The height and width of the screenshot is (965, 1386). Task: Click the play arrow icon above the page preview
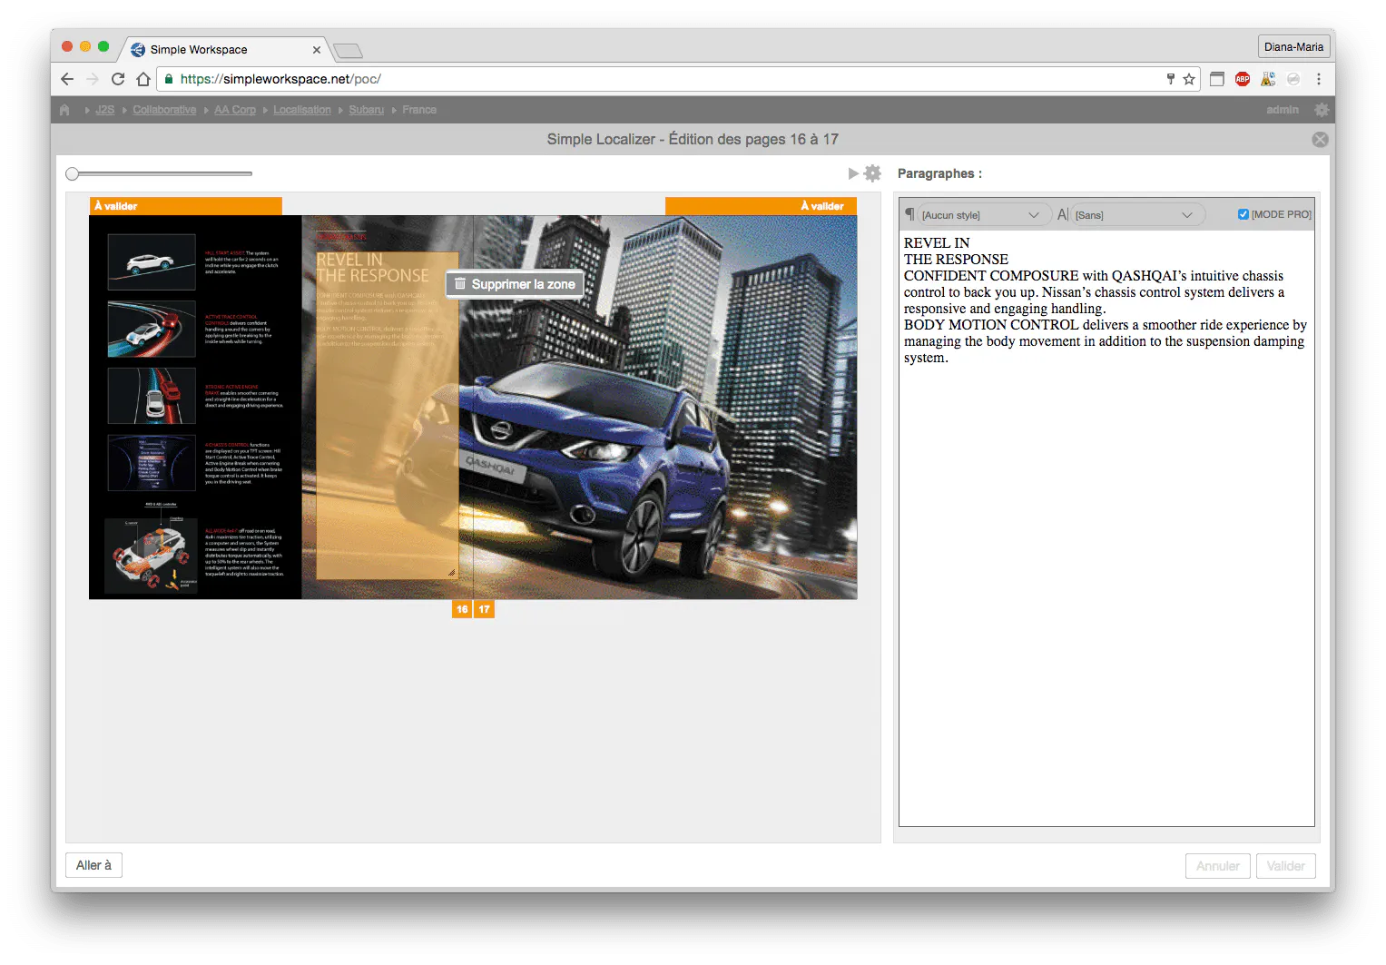[x=853, y=173]
